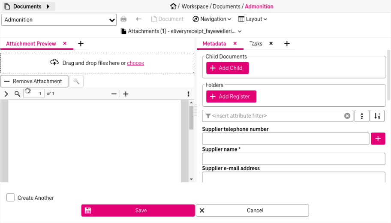The height and width of the screenshot is (223, 391).
Task: Click the home icon in the breadcrumb
Action: pos(173,6)
